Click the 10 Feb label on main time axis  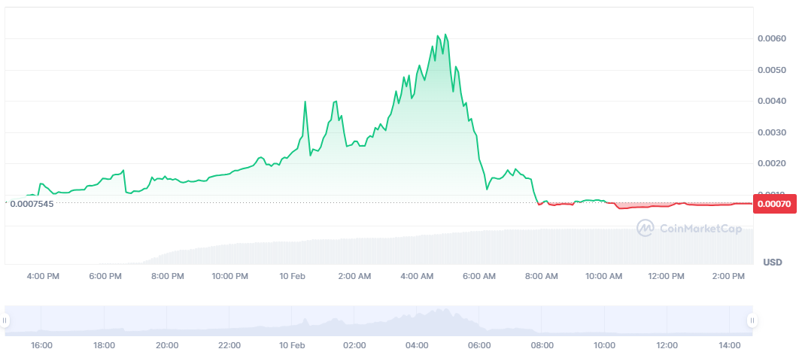click(291, 277)
